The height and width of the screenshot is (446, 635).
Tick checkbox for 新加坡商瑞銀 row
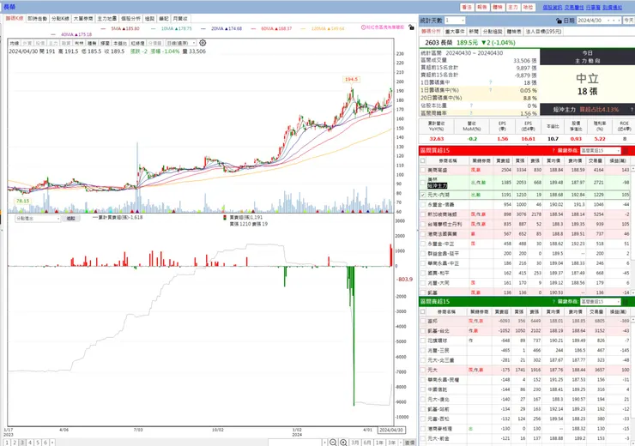(423, 214)
